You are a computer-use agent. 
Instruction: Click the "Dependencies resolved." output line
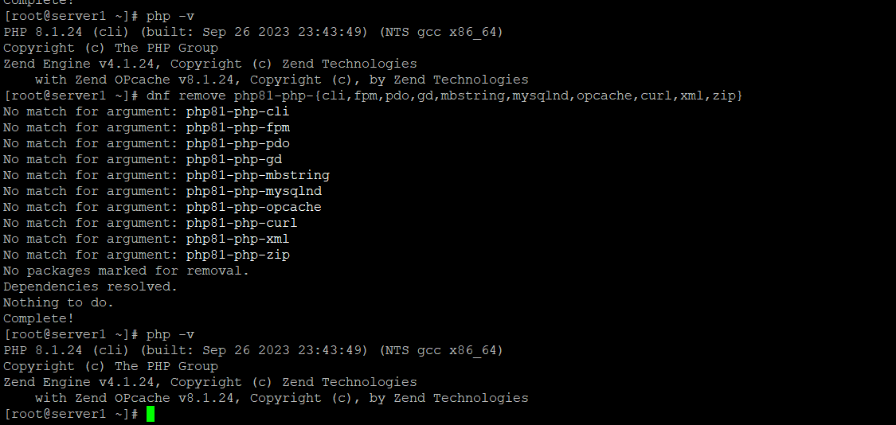click(90, 287)
